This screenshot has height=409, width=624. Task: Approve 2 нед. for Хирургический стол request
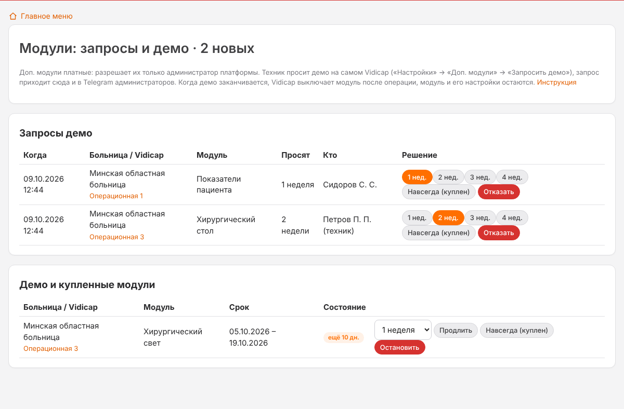[x=448, y=218]
